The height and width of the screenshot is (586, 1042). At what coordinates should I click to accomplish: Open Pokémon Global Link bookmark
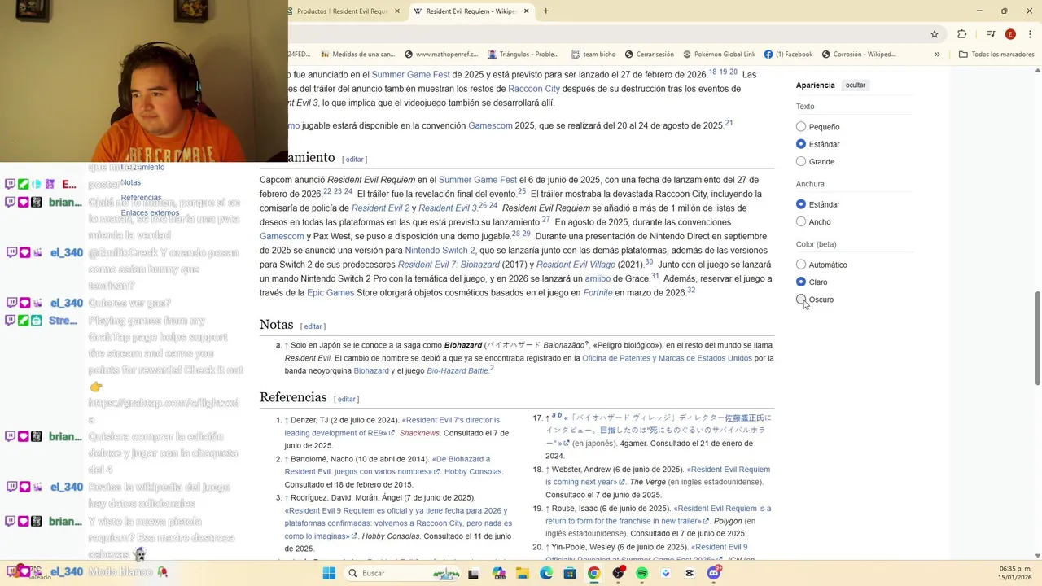tap(720, 55)
